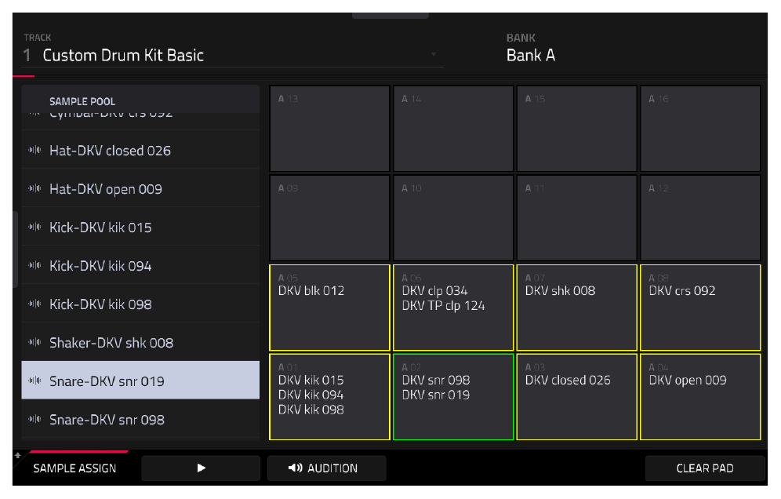Click waveform icon beside Snare-DKV snr 098
This screenshot has height=499, width=781.
point(35,419)
